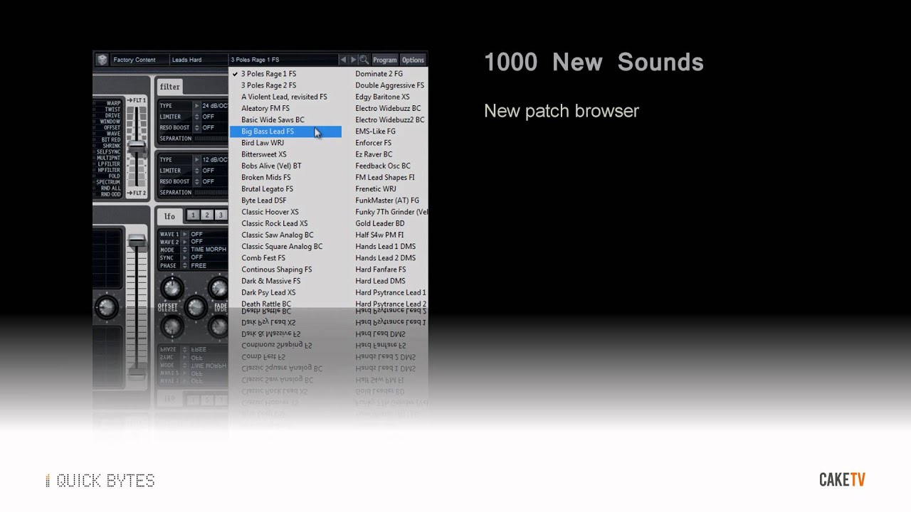
Task: Enable the RND ODD oscillator mode
Action: tap(110, 193)
